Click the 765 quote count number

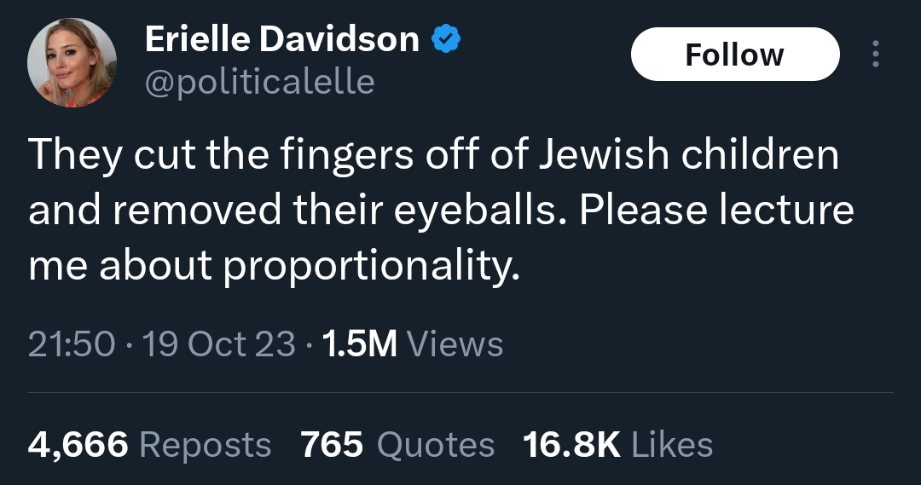point(332,445)
